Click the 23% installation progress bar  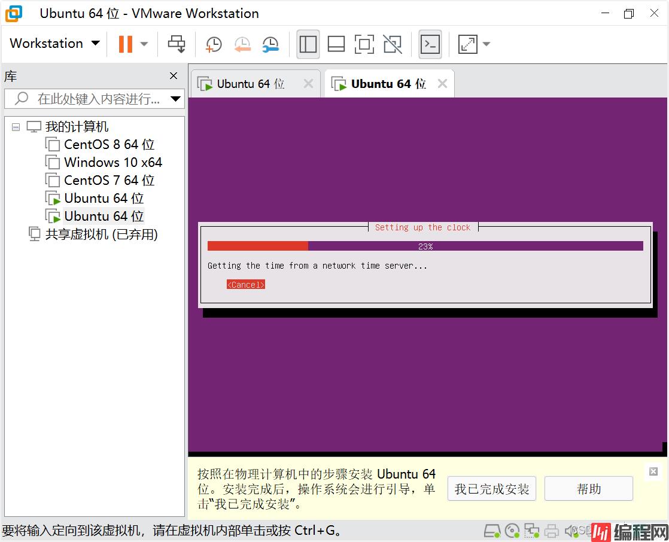point(425,246)
